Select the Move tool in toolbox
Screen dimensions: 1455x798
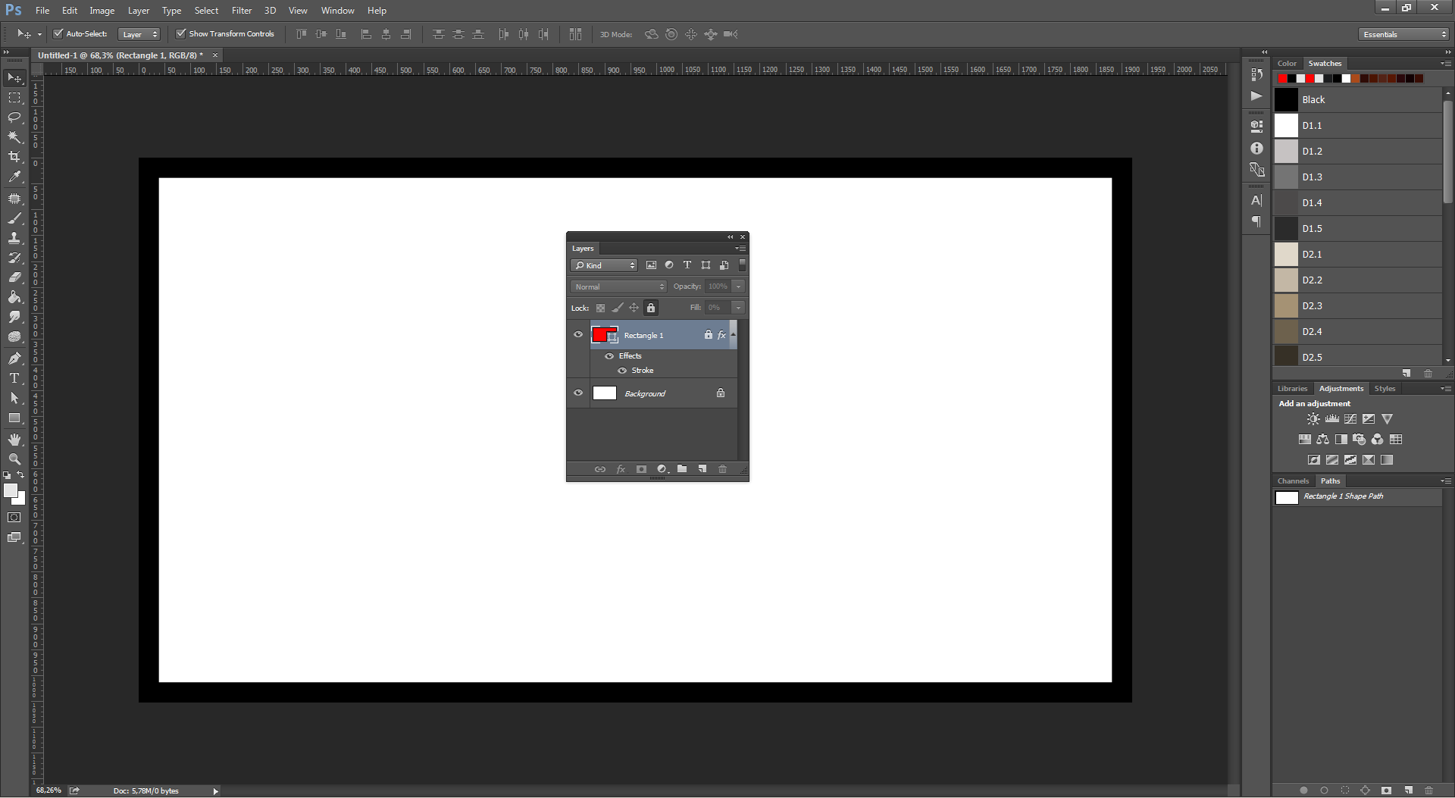pos(14,78)
